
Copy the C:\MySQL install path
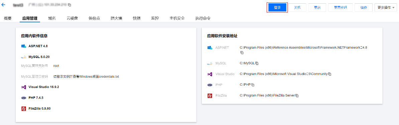(x=257, y=63)
